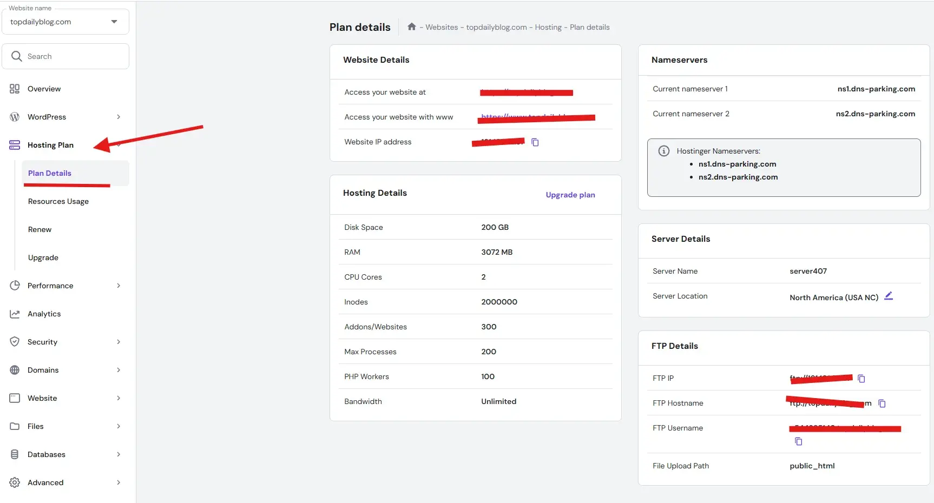Select Resources Usage in Hosting Plan
This screenshot has height=503, width=934.
[58, 201]
